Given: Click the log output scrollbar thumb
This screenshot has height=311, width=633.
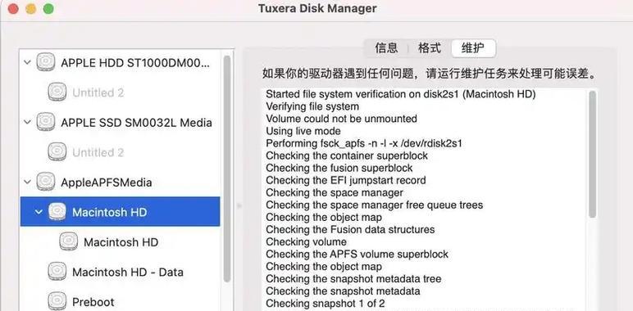Looking at the screenshot, I should (x=592, y=155).
